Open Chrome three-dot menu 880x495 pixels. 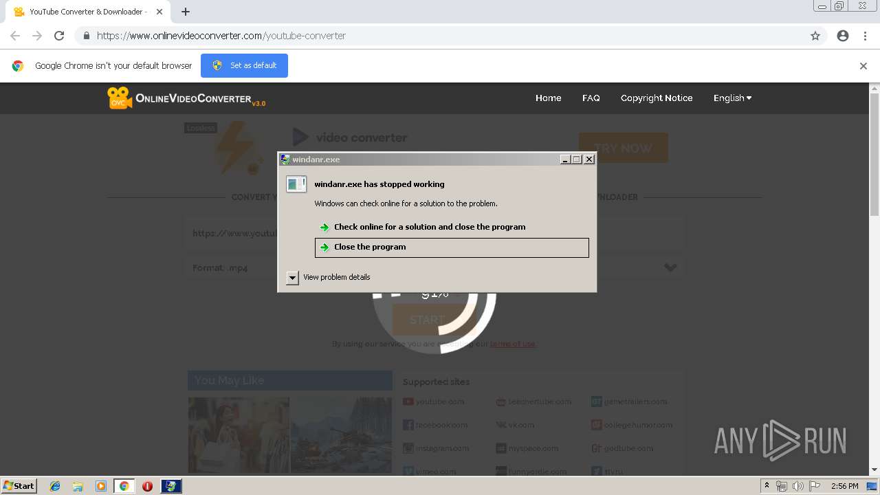[865, 36]
